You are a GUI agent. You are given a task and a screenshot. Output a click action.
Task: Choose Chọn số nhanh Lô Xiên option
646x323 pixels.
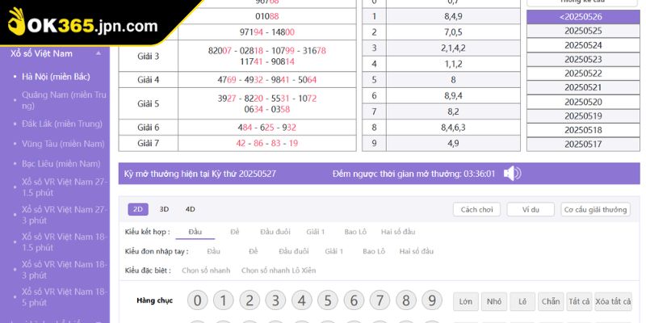click(x=279, y=271)
